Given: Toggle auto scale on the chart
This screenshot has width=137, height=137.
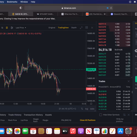Looking at the screenshot, I should pos(92,109).
